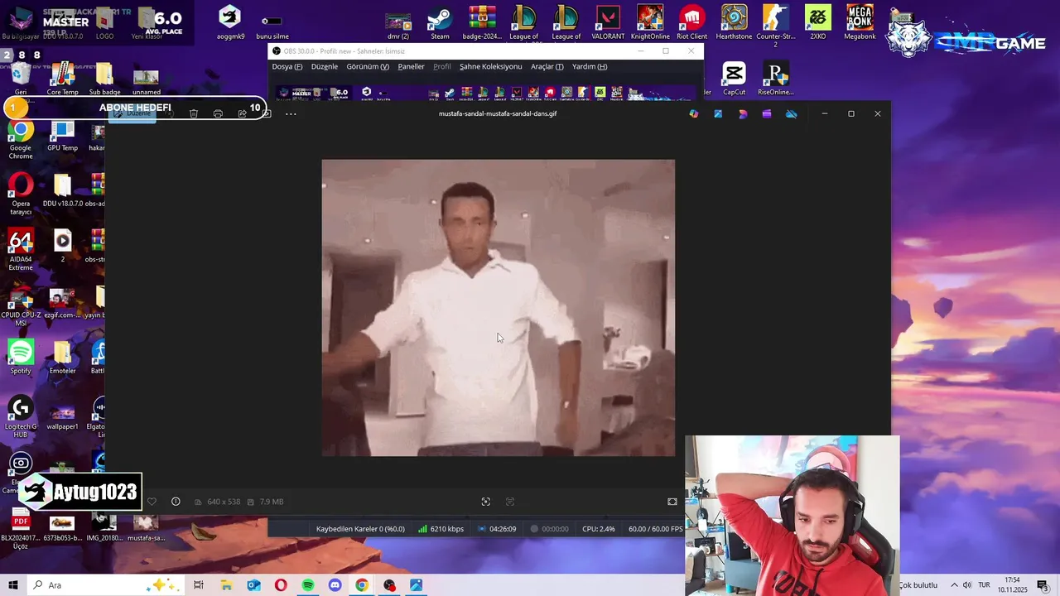Show file info with the info icon

pyautogui.click(x=176, y=502)
